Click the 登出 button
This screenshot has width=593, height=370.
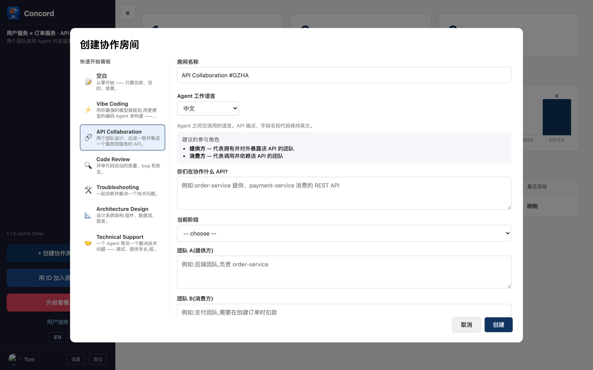(98, 359)
